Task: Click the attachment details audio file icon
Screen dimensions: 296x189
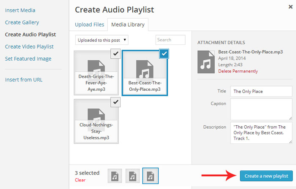Action: 206,62
